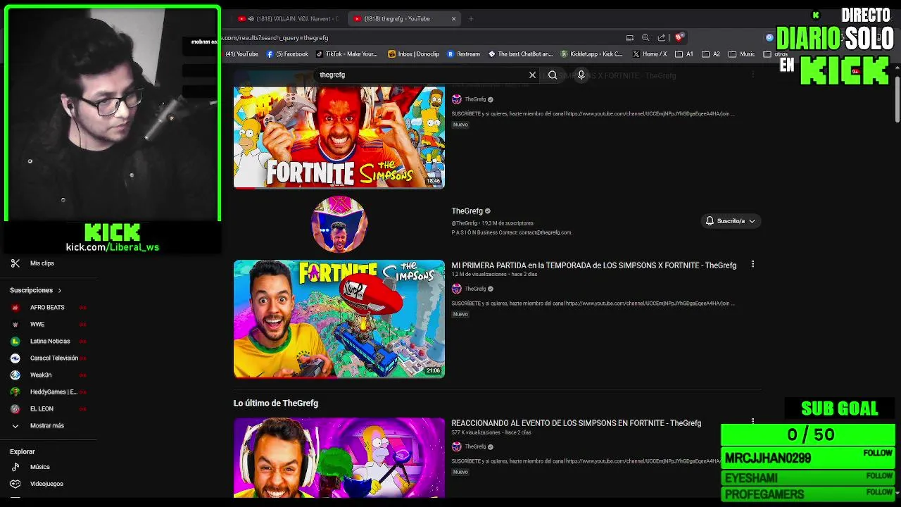Close the thegrefg YouTube tab
The width and height of the screenshot is (901, 507).
coord(453,19)
